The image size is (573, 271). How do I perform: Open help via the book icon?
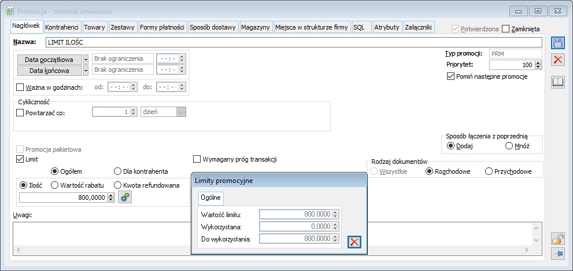pyautogui.click(x=557, y=83)
